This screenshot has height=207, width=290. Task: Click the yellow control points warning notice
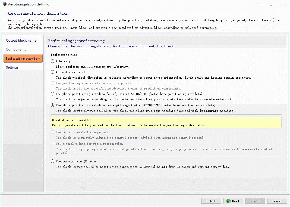[x=166, y=123]
